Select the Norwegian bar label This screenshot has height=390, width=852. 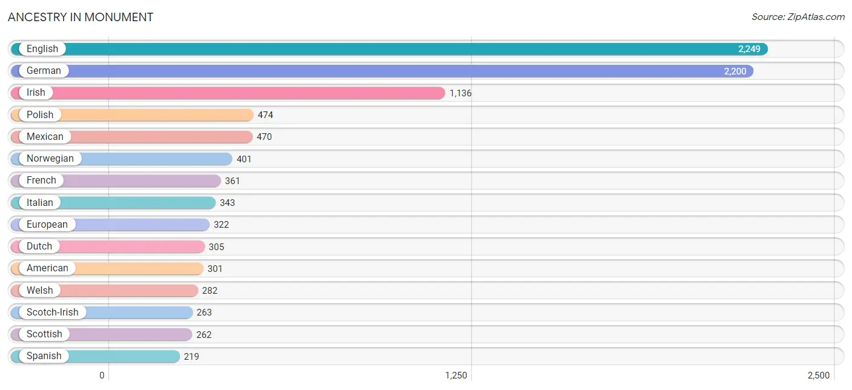tap(50, 159)
